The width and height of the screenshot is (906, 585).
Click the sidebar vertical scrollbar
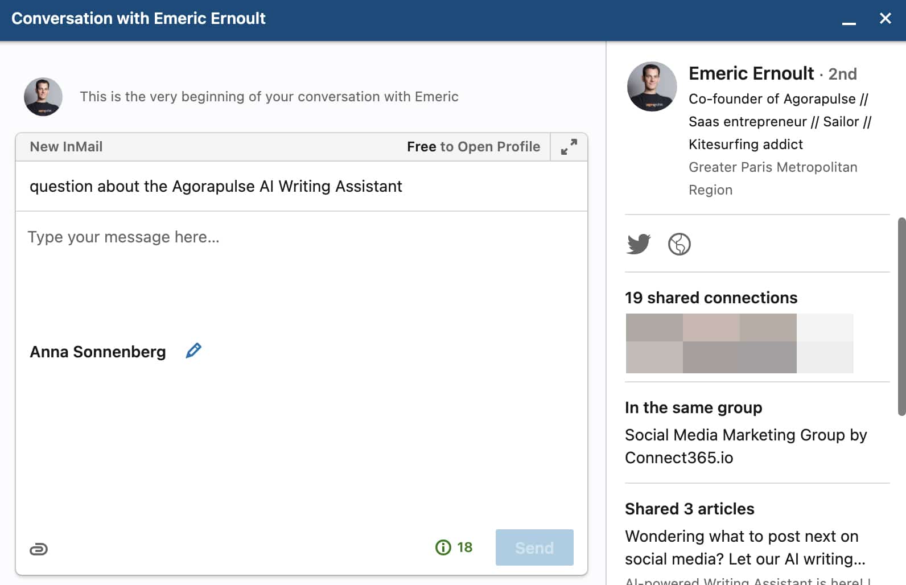(x=901, y=316)
